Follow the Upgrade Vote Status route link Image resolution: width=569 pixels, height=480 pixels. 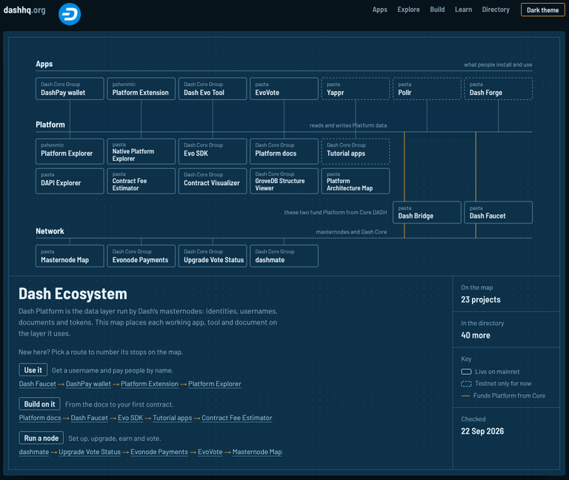[x=90, y=452]
